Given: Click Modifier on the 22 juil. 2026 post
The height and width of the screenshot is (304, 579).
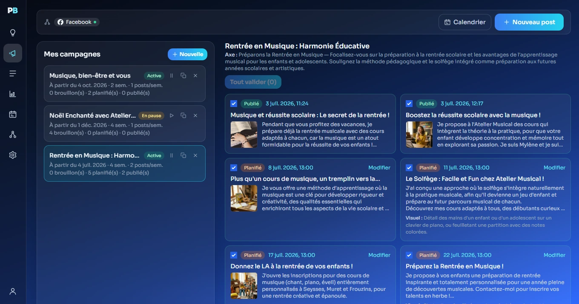Looking at the screenshot, I should [x=554, y=255].
